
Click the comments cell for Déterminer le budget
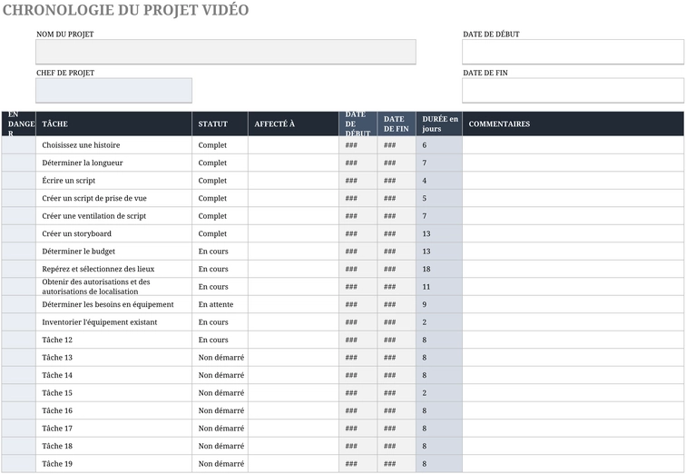pyautogui.click(x=573, y=252)
